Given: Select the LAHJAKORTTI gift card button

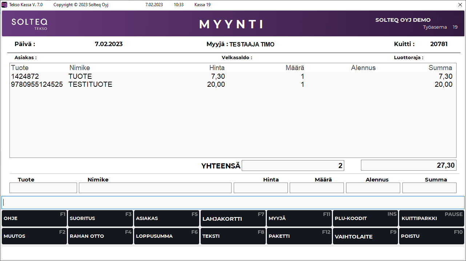Looking at the screenshot, I should (x=233, y=219).
